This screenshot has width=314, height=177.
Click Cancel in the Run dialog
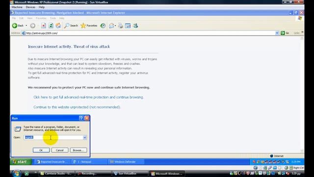coord(60,150)
